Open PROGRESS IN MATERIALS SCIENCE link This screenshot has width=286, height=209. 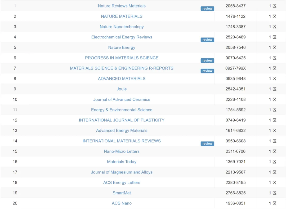coord(122,58)
